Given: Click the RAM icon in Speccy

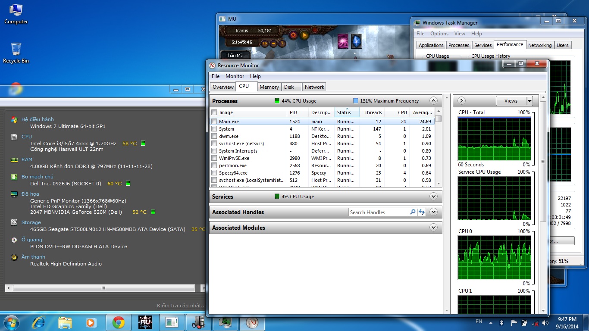Looking at the screenshot, I should tap(14, 159).
